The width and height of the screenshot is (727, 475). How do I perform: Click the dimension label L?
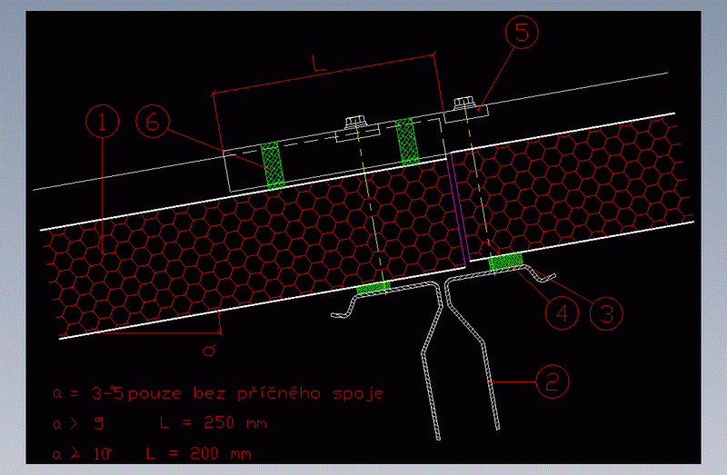click(317, 64)
